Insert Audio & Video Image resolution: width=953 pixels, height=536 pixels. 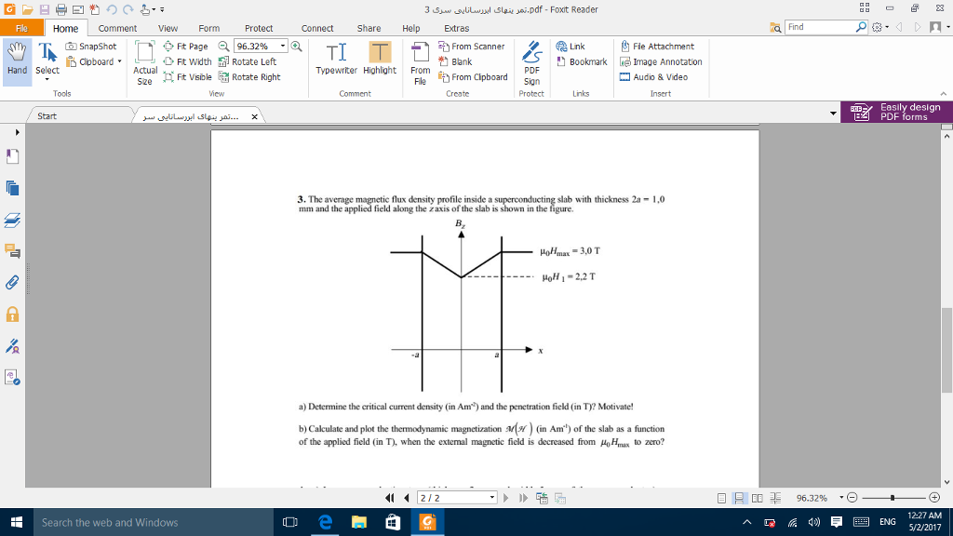point(654,77)
